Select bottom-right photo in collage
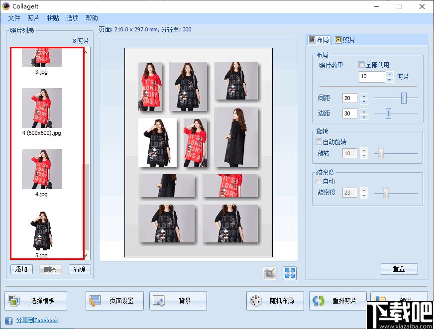The width and height of the screenshot is (434, 329). tap(230, 223)
